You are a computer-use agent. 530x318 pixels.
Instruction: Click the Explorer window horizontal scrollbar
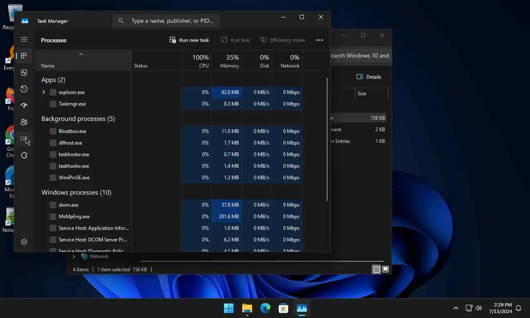(262, 261)
